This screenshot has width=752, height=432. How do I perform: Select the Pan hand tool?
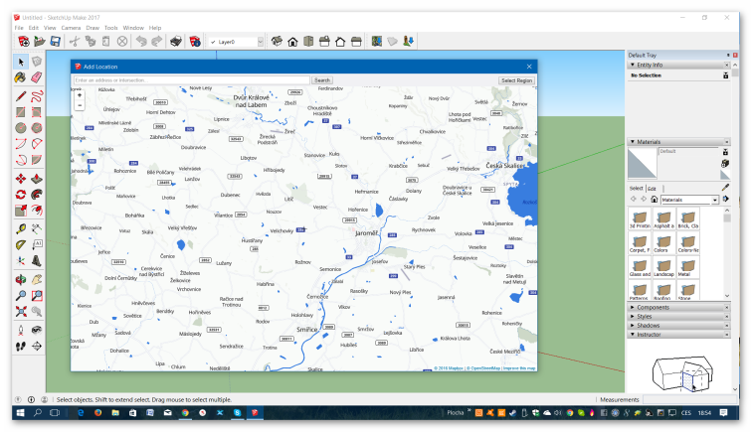pyautogui.click(x=37, y=280)
